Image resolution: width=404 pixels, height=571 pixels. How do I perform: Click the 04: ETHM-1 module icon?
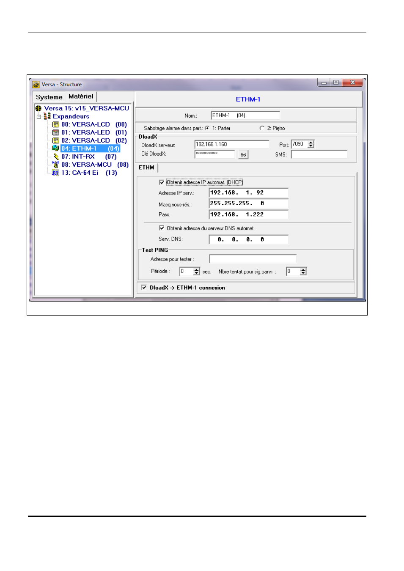55,148
